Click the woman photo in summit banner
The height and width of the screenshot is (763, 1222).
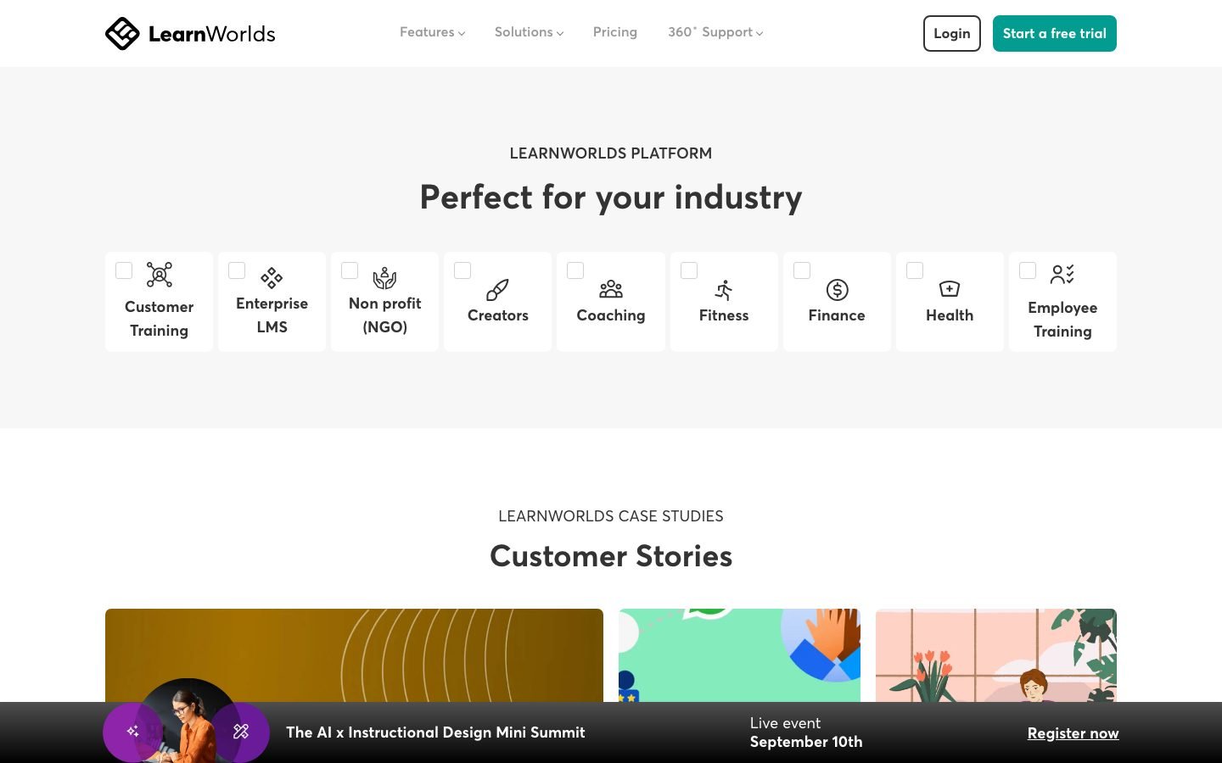187,721
